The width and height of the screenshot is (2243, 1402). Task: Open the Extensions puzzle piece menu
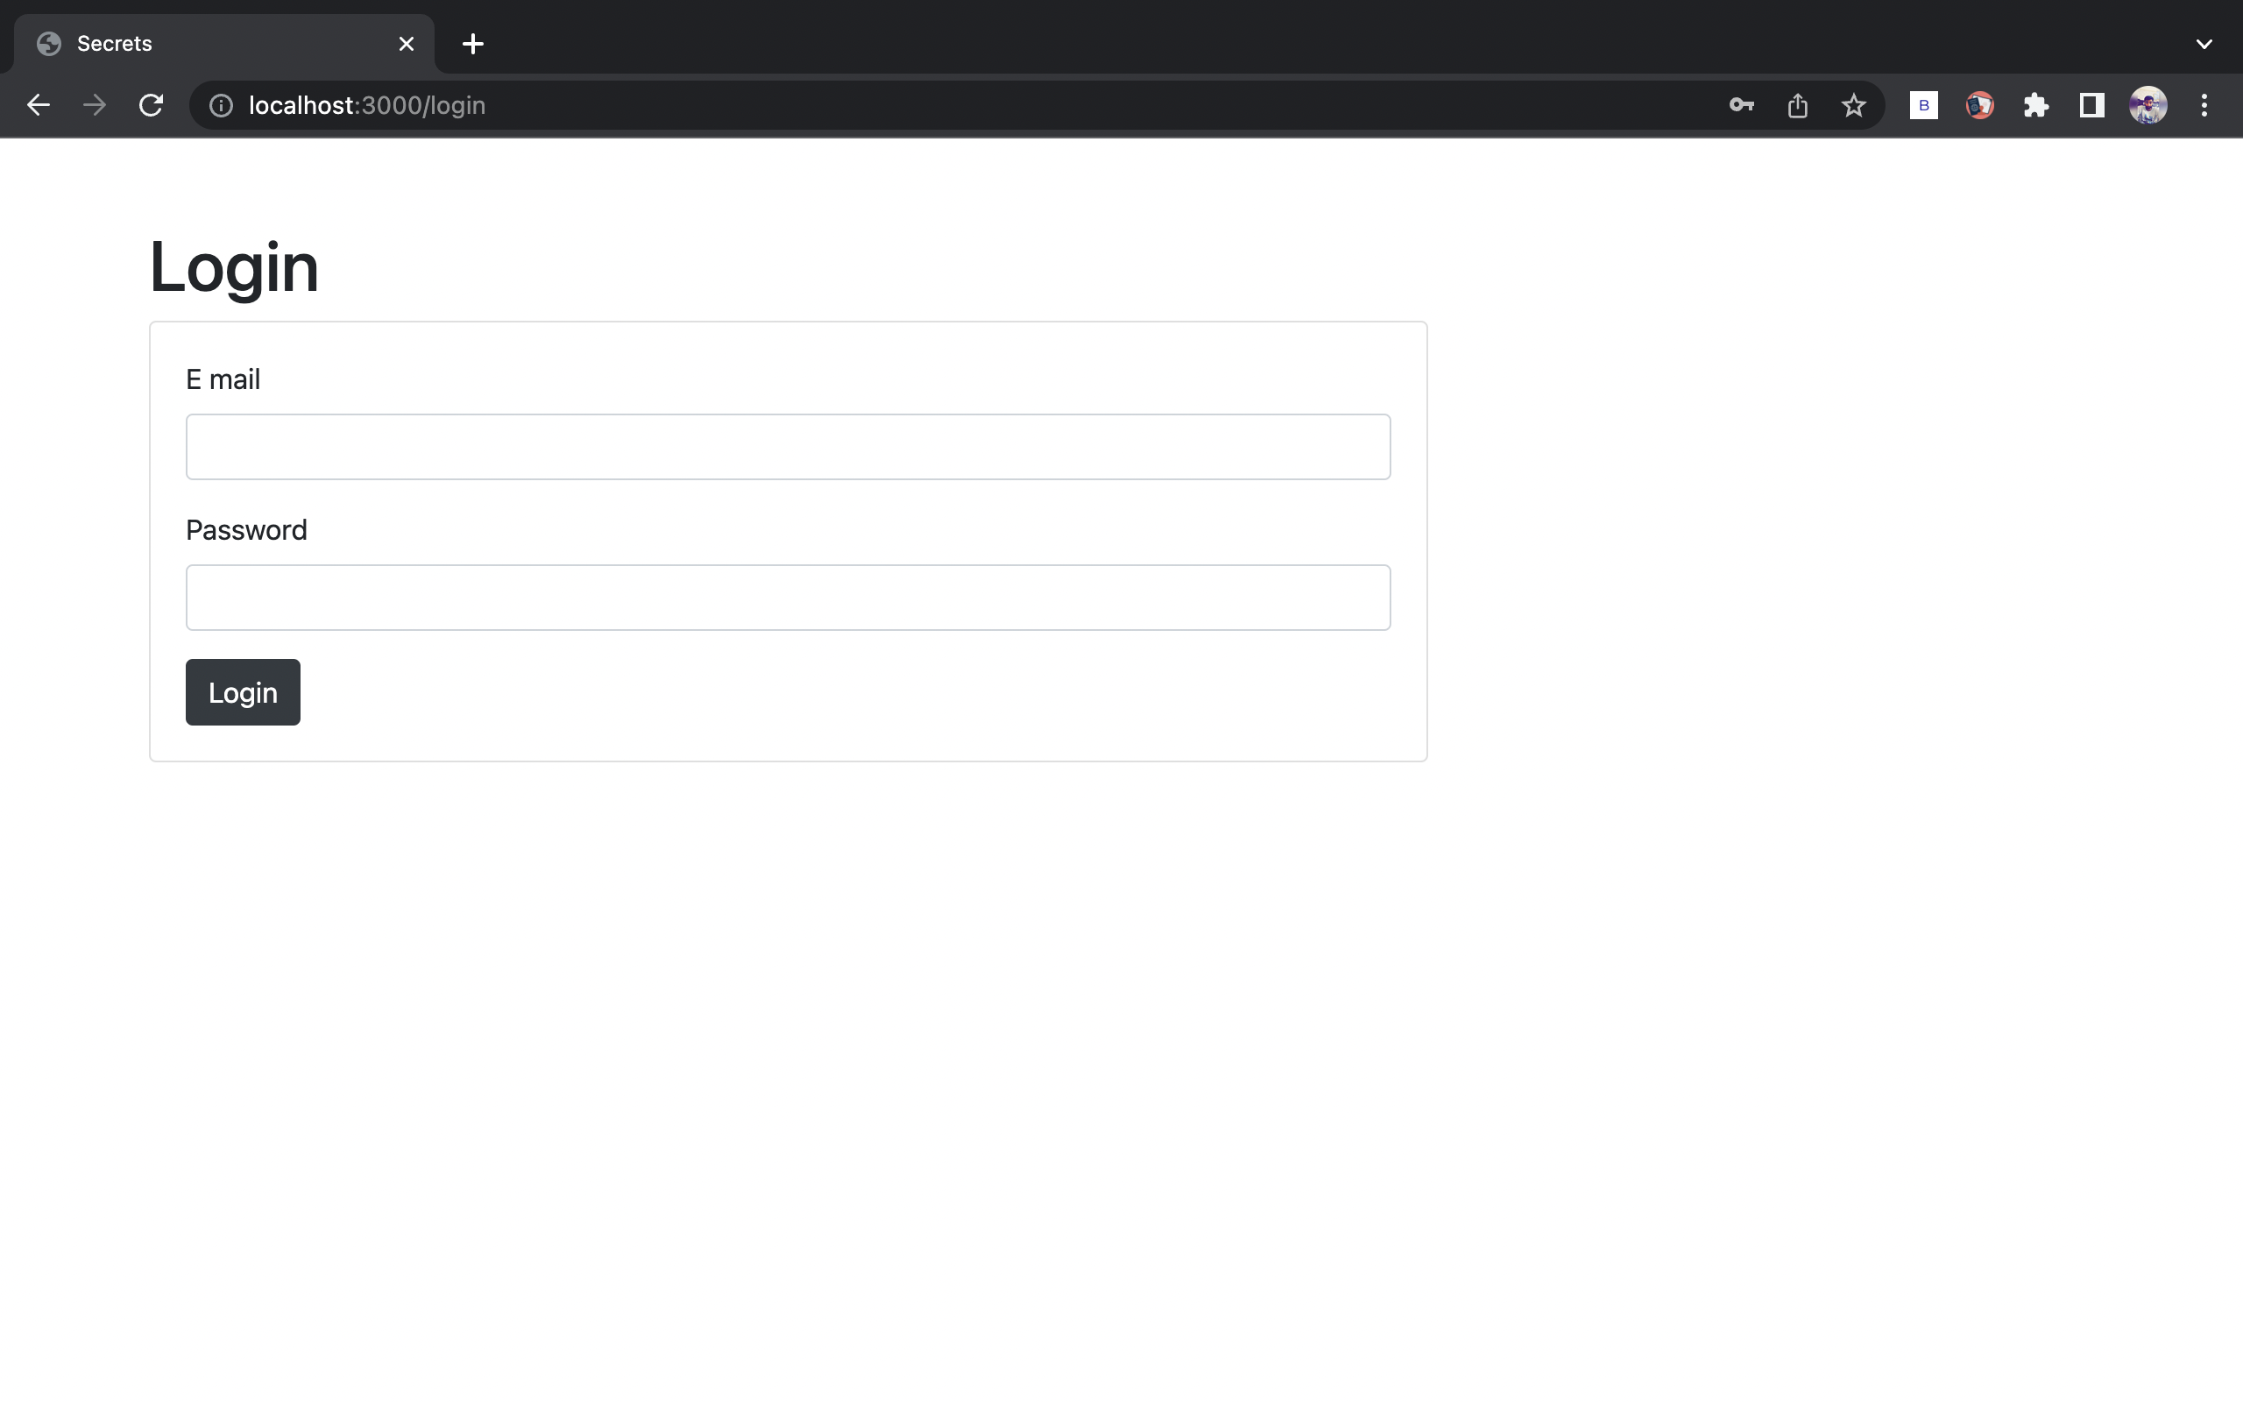click(x=2035, y=106)
